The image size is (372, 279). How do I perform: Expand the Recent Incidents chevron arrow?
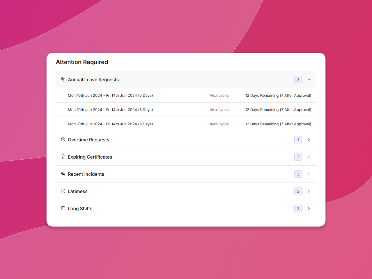click(309, 174)
